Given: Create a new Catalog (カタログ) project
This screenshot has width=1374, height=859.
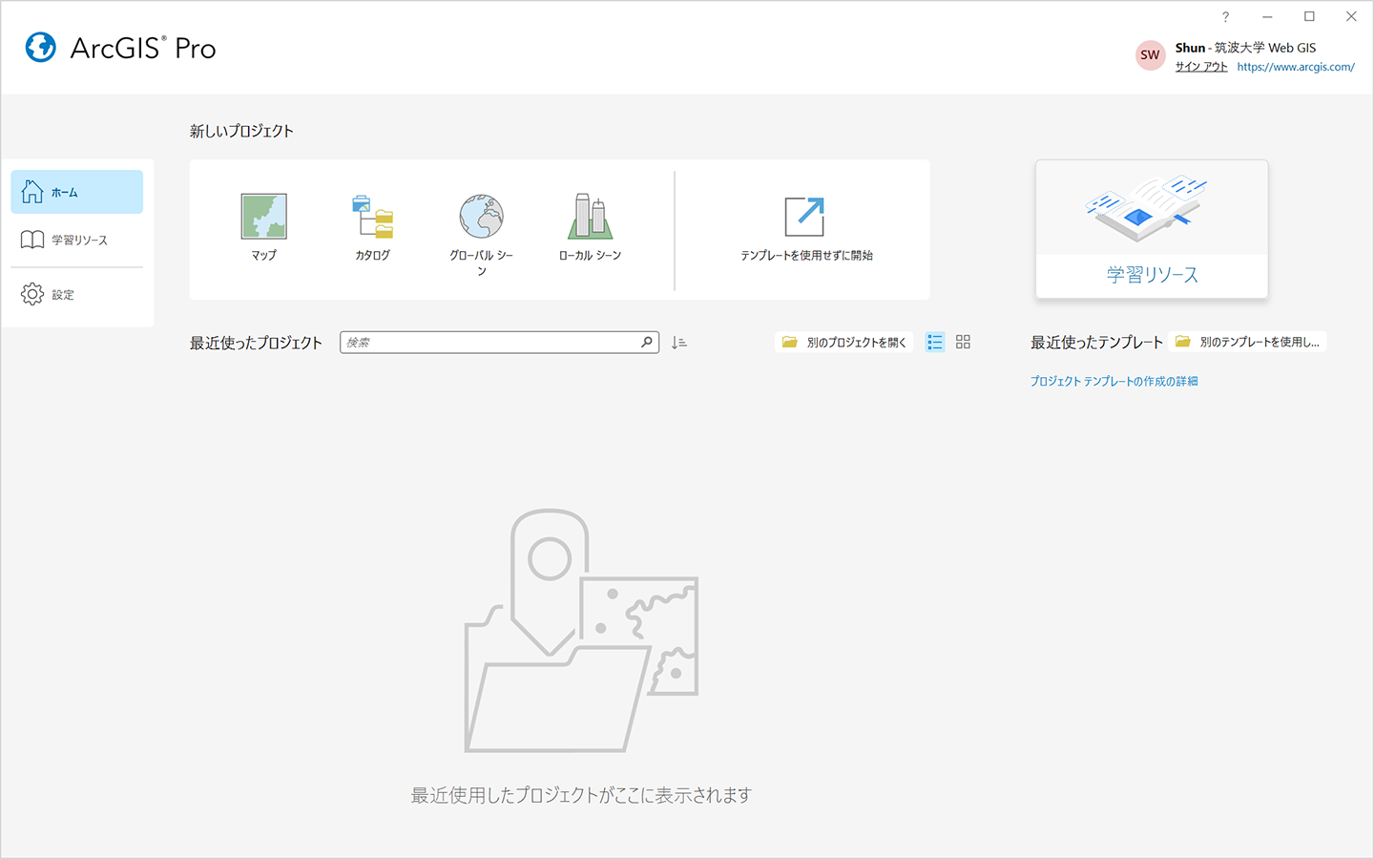Looking at the screenshot, I should click(x=372, y=228).
